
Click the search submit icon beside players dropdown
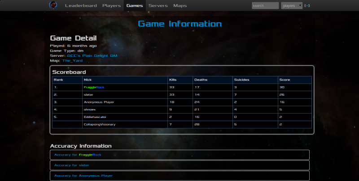pos(307,6)
